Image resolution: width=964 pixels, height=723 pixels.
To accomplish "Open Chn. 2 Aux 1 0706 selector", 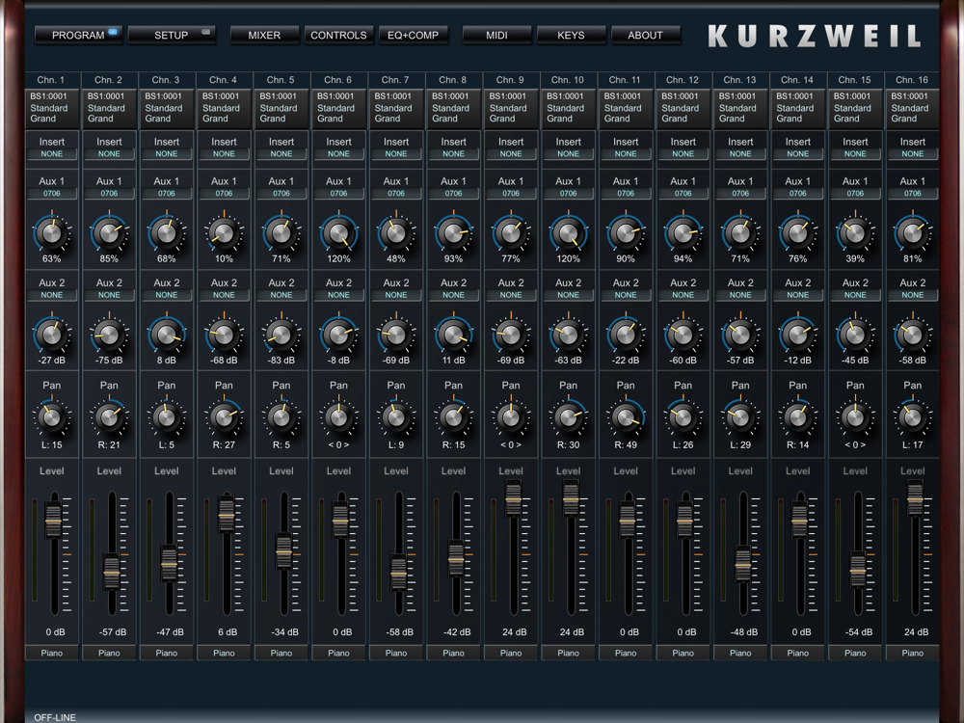I will [x=109, y=193].
